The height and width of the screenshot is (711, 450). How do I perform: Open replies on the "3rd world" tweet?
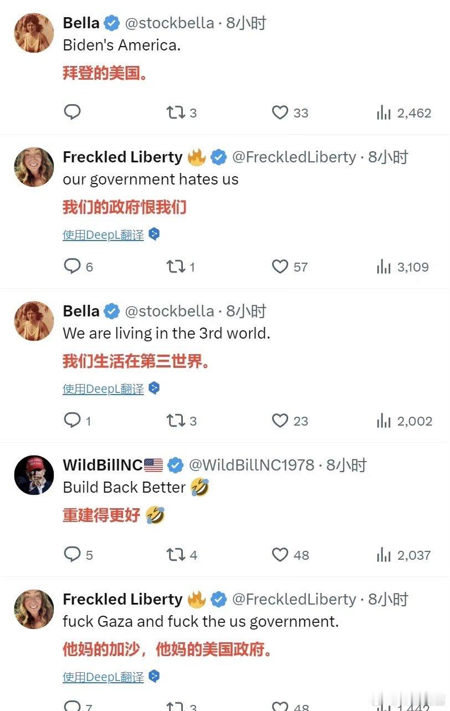point(77,421)
